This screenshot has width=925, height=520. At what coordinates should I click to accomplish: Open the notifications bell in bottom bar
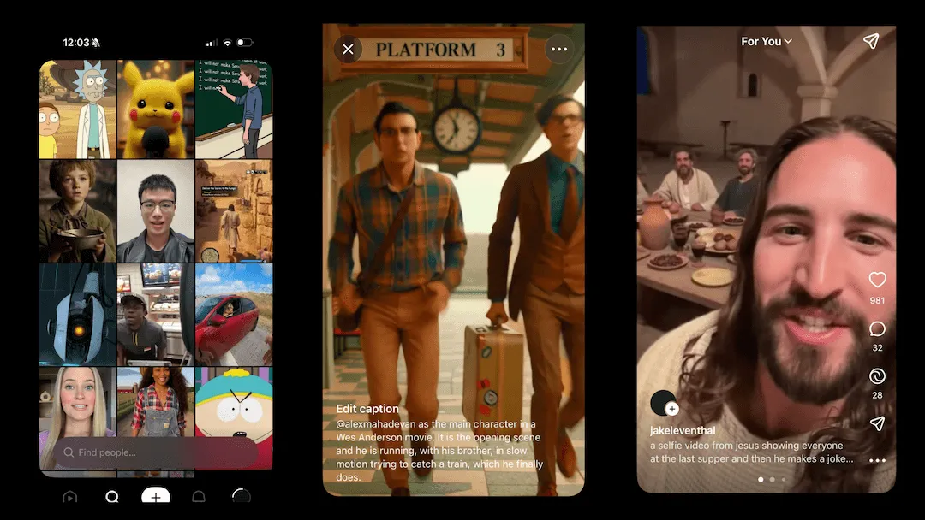pos(198,497)
